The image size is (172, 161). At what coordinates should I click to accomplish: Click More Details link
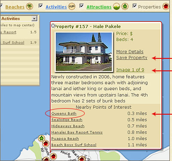(130, 52)
